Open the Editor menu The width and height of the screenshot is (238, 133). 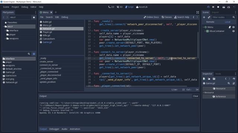tap(33, 7)
